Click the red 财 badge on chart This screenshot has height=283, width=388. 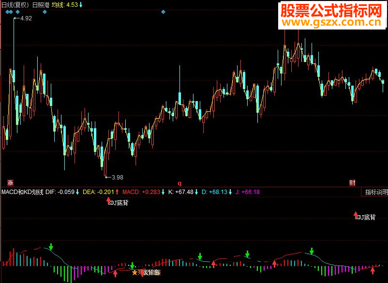click(x=352, y=183)
